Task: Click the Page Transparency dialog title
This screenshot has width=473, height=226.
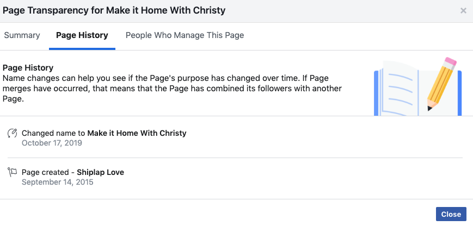Action: (x=114, y=10)
